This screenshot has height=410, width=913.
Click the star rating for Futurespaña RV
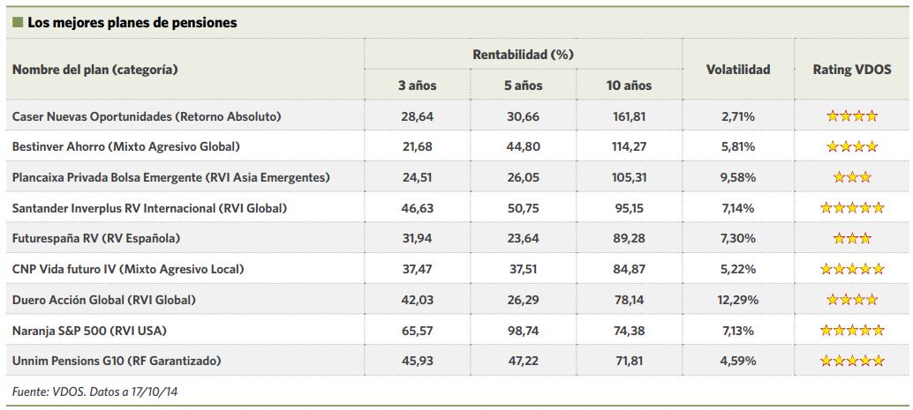tap(852, 238)
